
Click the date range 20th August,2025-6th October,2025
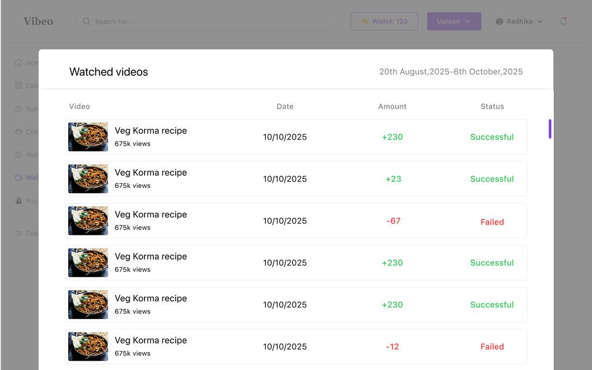tap(451, 72)
